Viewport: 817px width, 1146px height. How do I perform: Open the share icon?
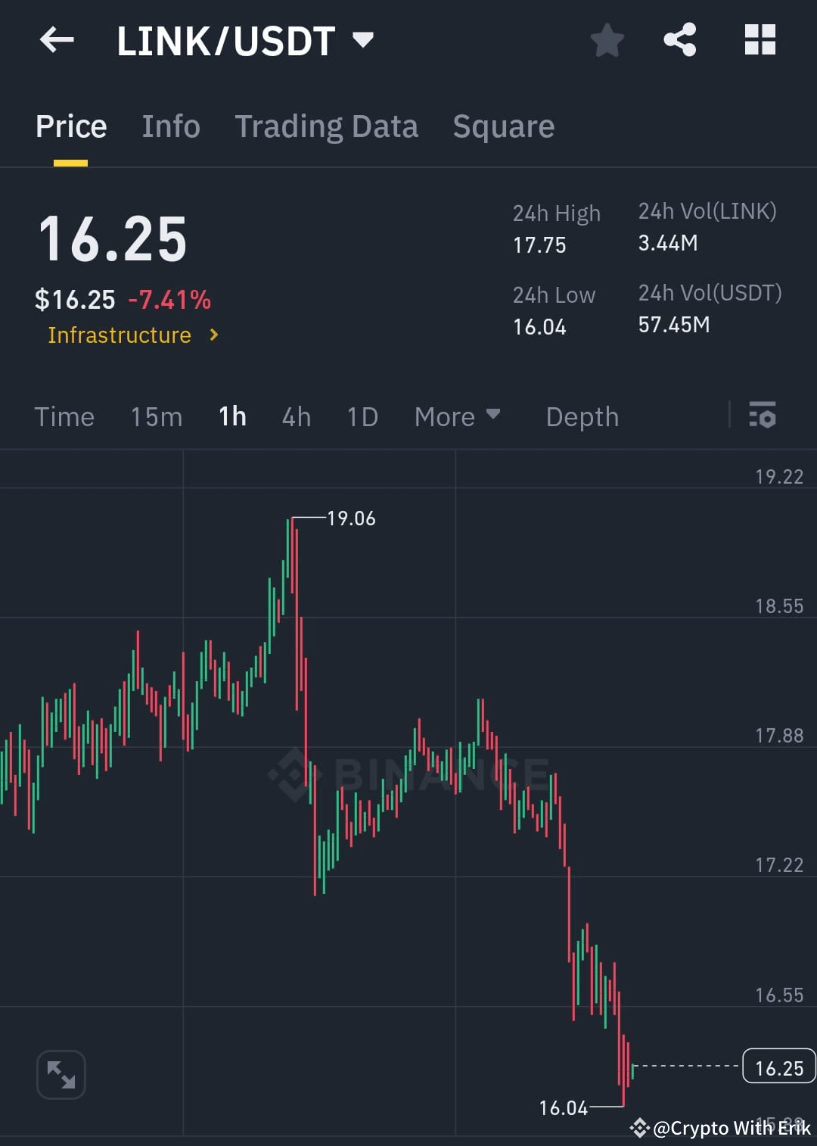(680, 40)
